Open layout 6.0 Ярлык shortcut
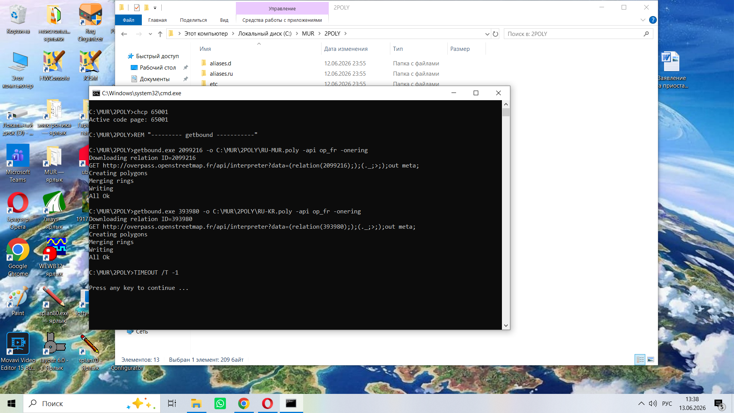The image size is (734, 413). point(54,352)
